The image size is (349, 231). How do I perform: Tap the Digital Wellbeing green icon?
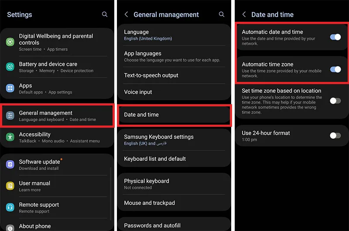pos(10,42)
